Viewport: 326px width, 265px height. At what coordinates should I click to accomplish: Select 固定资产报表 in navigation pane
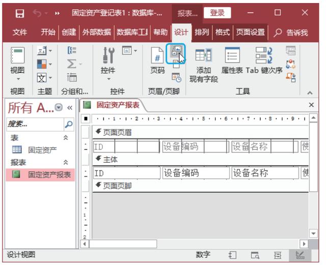click(x=40, y=174)
